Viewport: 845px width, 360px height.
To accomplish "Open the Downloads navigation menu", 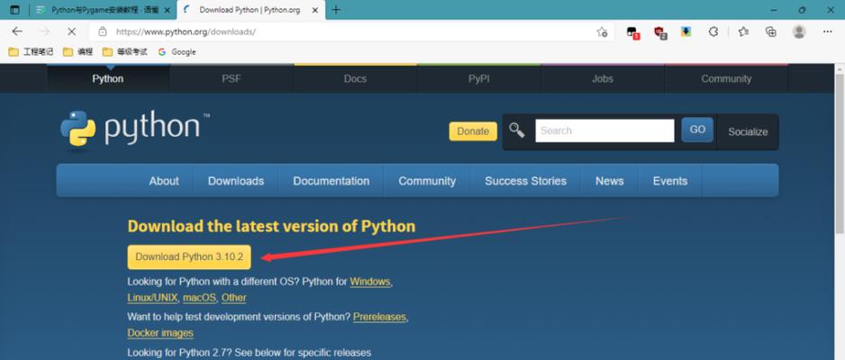I will (x=236, y=181).
